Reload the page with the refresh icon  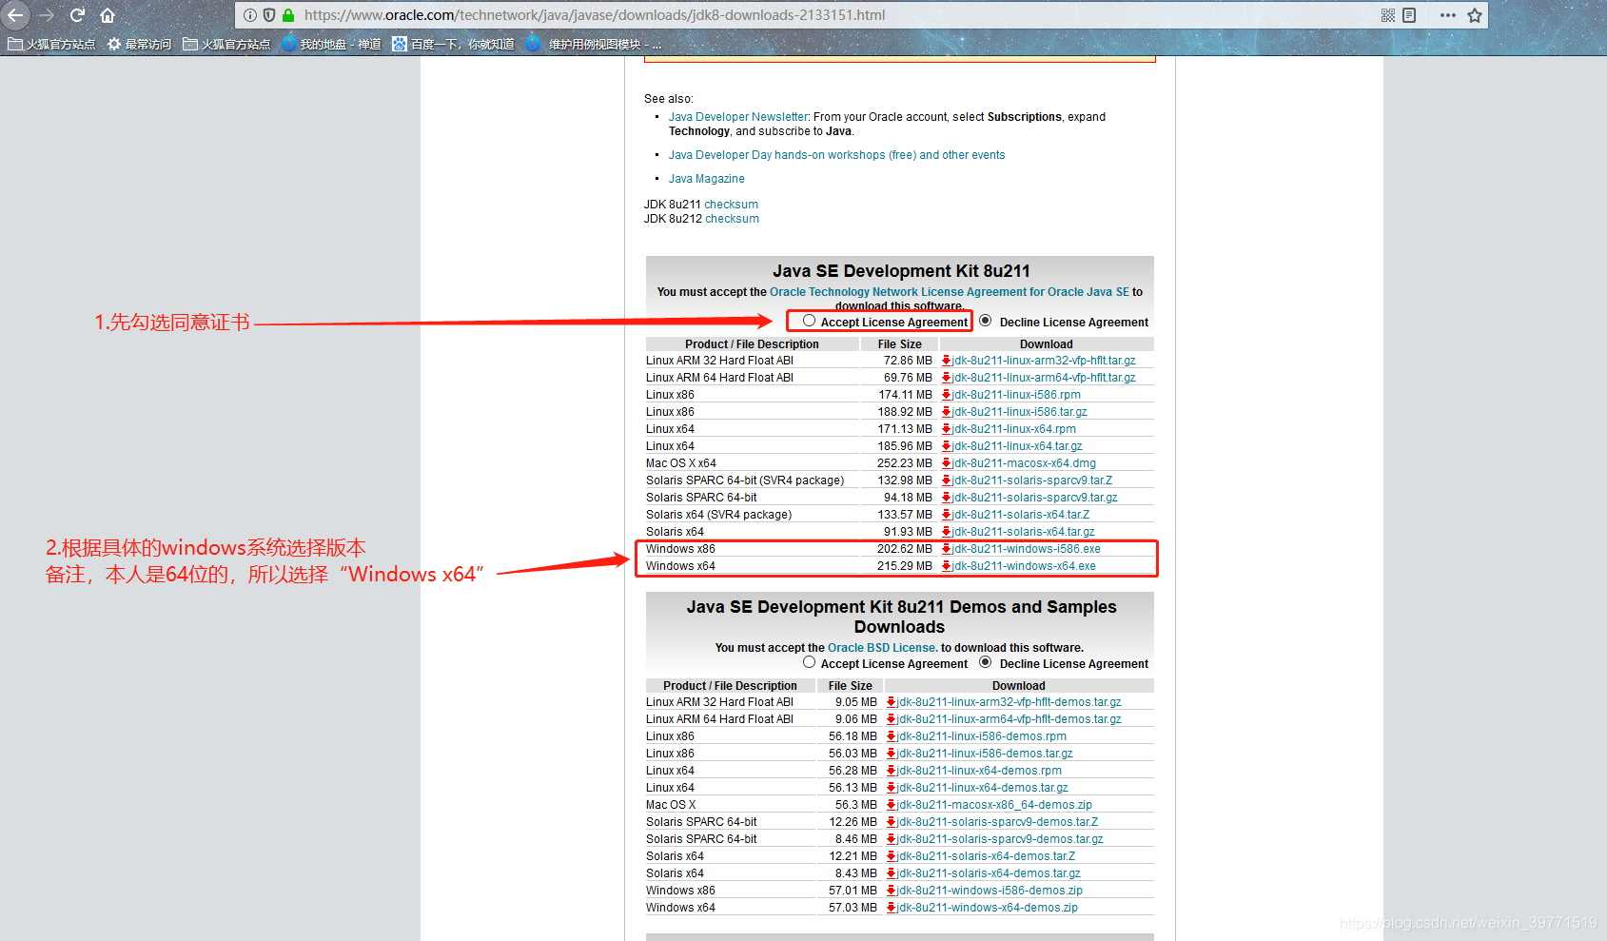(x=77, y=15)
